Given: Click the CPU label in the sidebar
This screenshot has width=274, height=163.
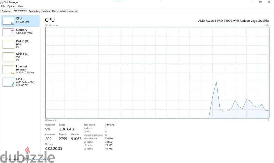Looking at the screenshot, I should click(x=19, y=18).
